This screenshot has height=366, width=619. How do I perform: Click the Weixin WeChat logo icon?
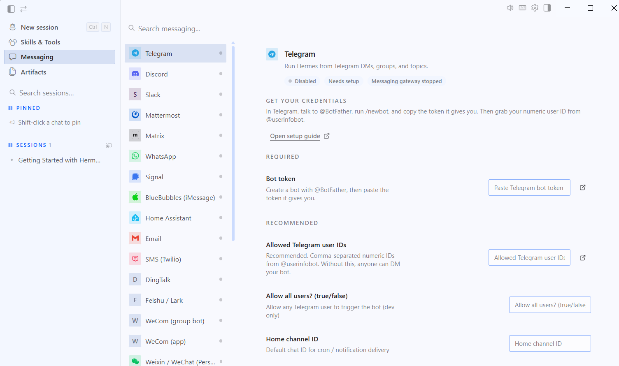(135, 361)
